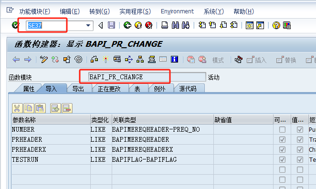Click the Find binoculars icon

click(175, 25)
